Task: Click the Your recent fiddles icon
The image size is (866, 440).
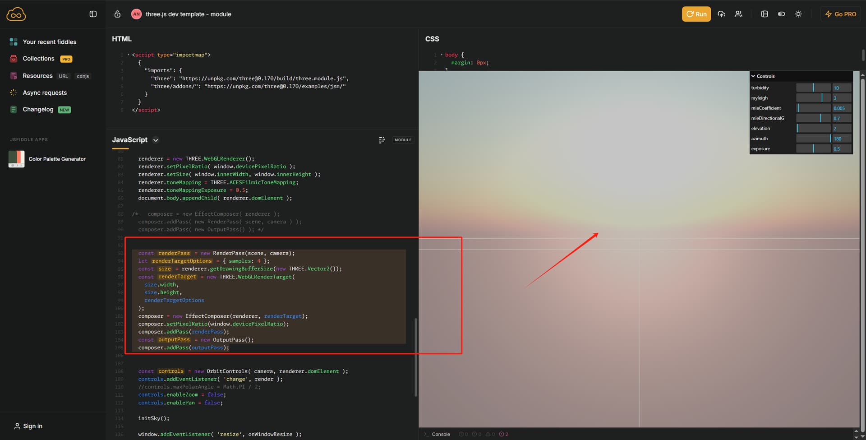Action: click(14, 42)
